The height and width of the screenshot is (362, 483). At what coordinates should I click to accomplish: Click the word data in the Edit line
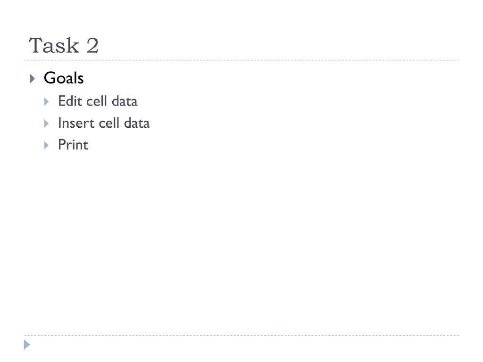125,101
